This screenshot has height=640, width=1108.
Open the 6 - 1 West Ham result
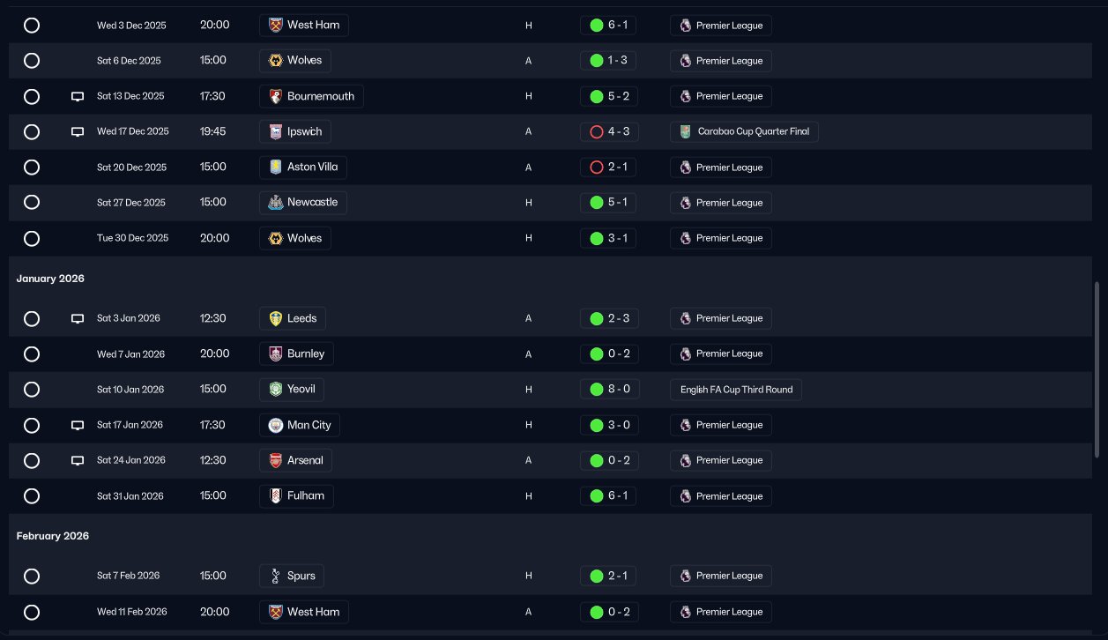pos(608,26)
